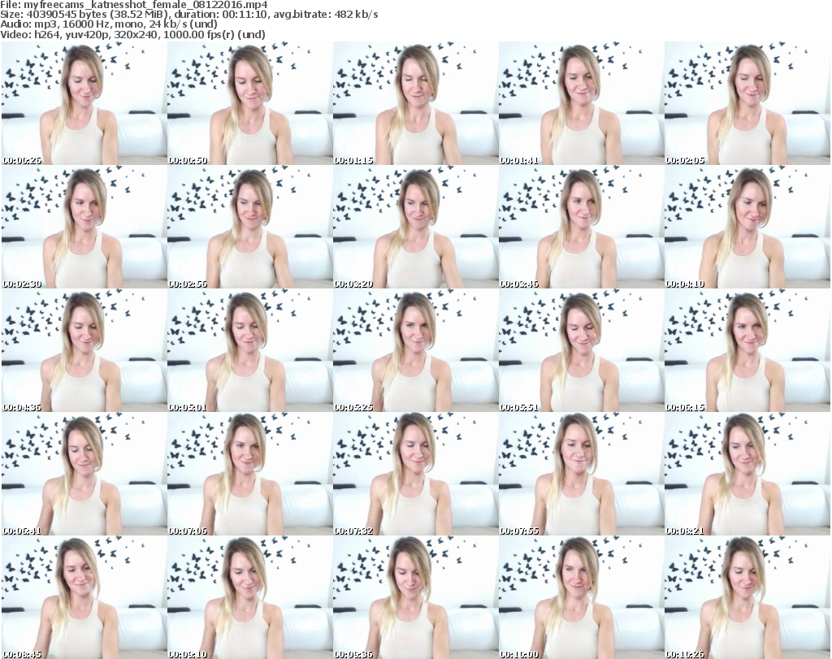Screen dimensions: 832x659
Task: Open the thumbnail timestamped 00:05:25
Action: [x=415, y=351]
